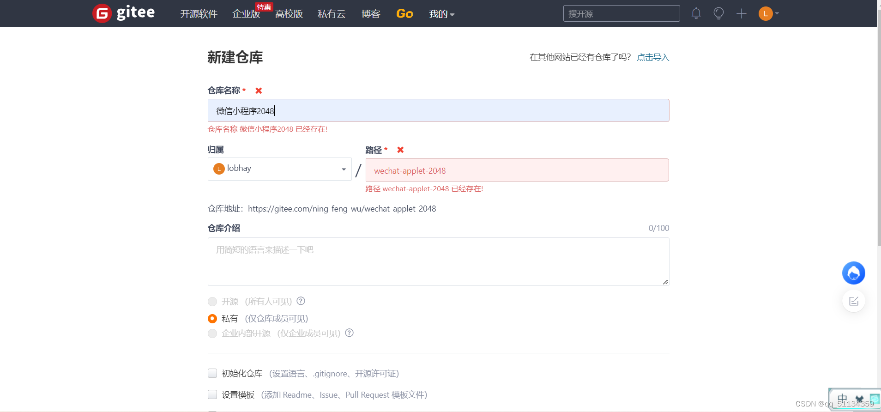Click the 仓库名称 input field
The height and width of the screenshot is (412, 881).
(438, 110)
